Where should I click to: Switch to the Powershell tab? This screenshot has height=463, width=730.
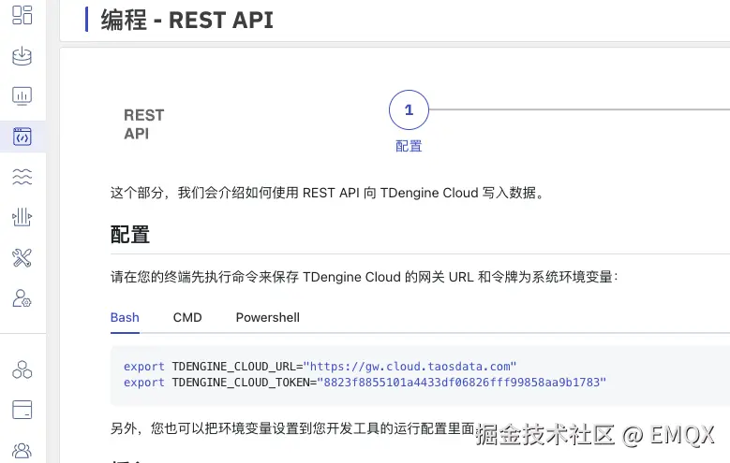pyautogui.click(x=268, y=317)
